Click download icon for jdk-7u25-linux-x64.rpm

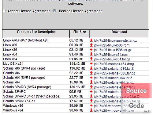pyautogui.click(x=91, y=54)
